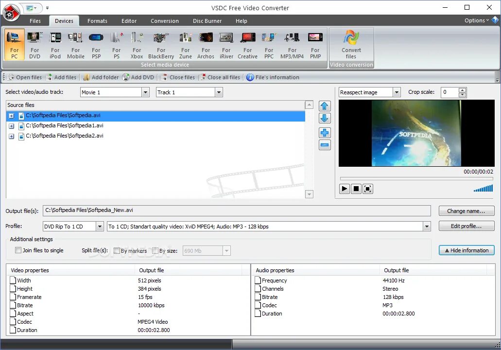Increase crop scale with the stepper arrow
Image resolution: width=501 pixels, height=350 pixels.
462,89
